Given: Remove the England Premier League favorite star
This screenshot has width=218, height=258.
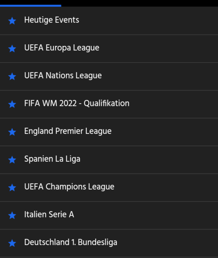Looking at the screenshot, I should 12,132.
